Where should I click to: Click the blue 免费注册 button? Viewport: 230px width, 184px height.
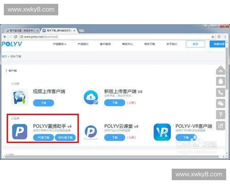click(x=217, y=44)
